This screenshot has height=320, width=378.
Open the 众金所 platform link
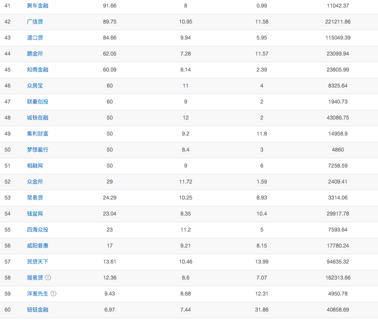(35, 182)
